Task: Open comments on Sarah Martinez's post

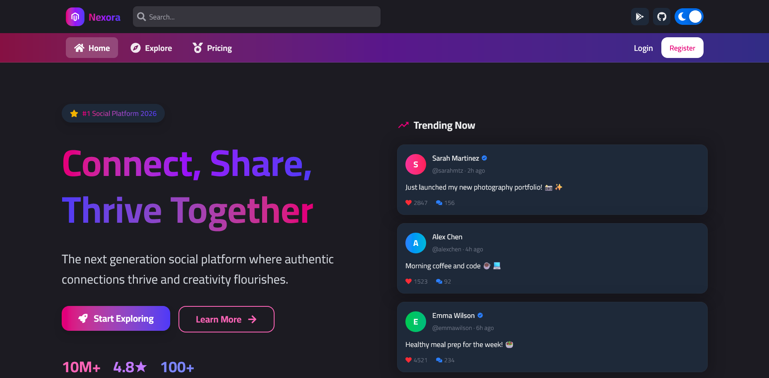Action: (x=439, y=203)
